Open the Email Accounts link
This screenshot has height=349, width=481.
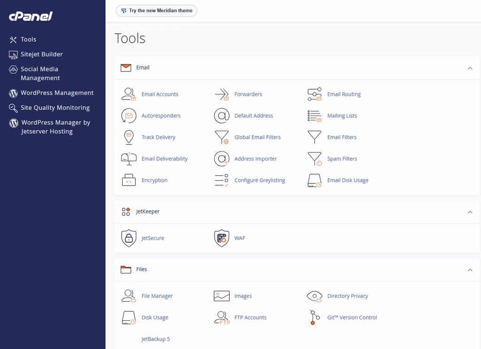160,94
